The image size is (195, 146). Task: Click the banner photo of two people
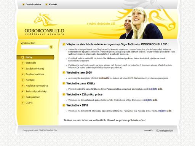141,23
